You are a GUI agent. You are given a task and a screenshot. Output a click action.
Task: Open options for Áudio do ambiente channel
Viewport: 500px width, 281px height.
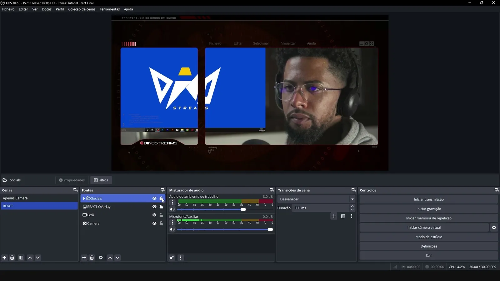(x=172, y=203)
